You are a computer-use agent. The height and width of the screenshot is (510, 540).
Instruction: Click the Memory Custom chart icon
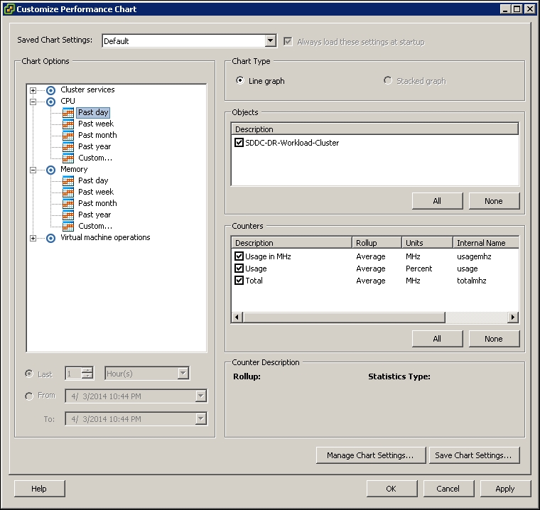pyautogui.click(x=67, y=227)
